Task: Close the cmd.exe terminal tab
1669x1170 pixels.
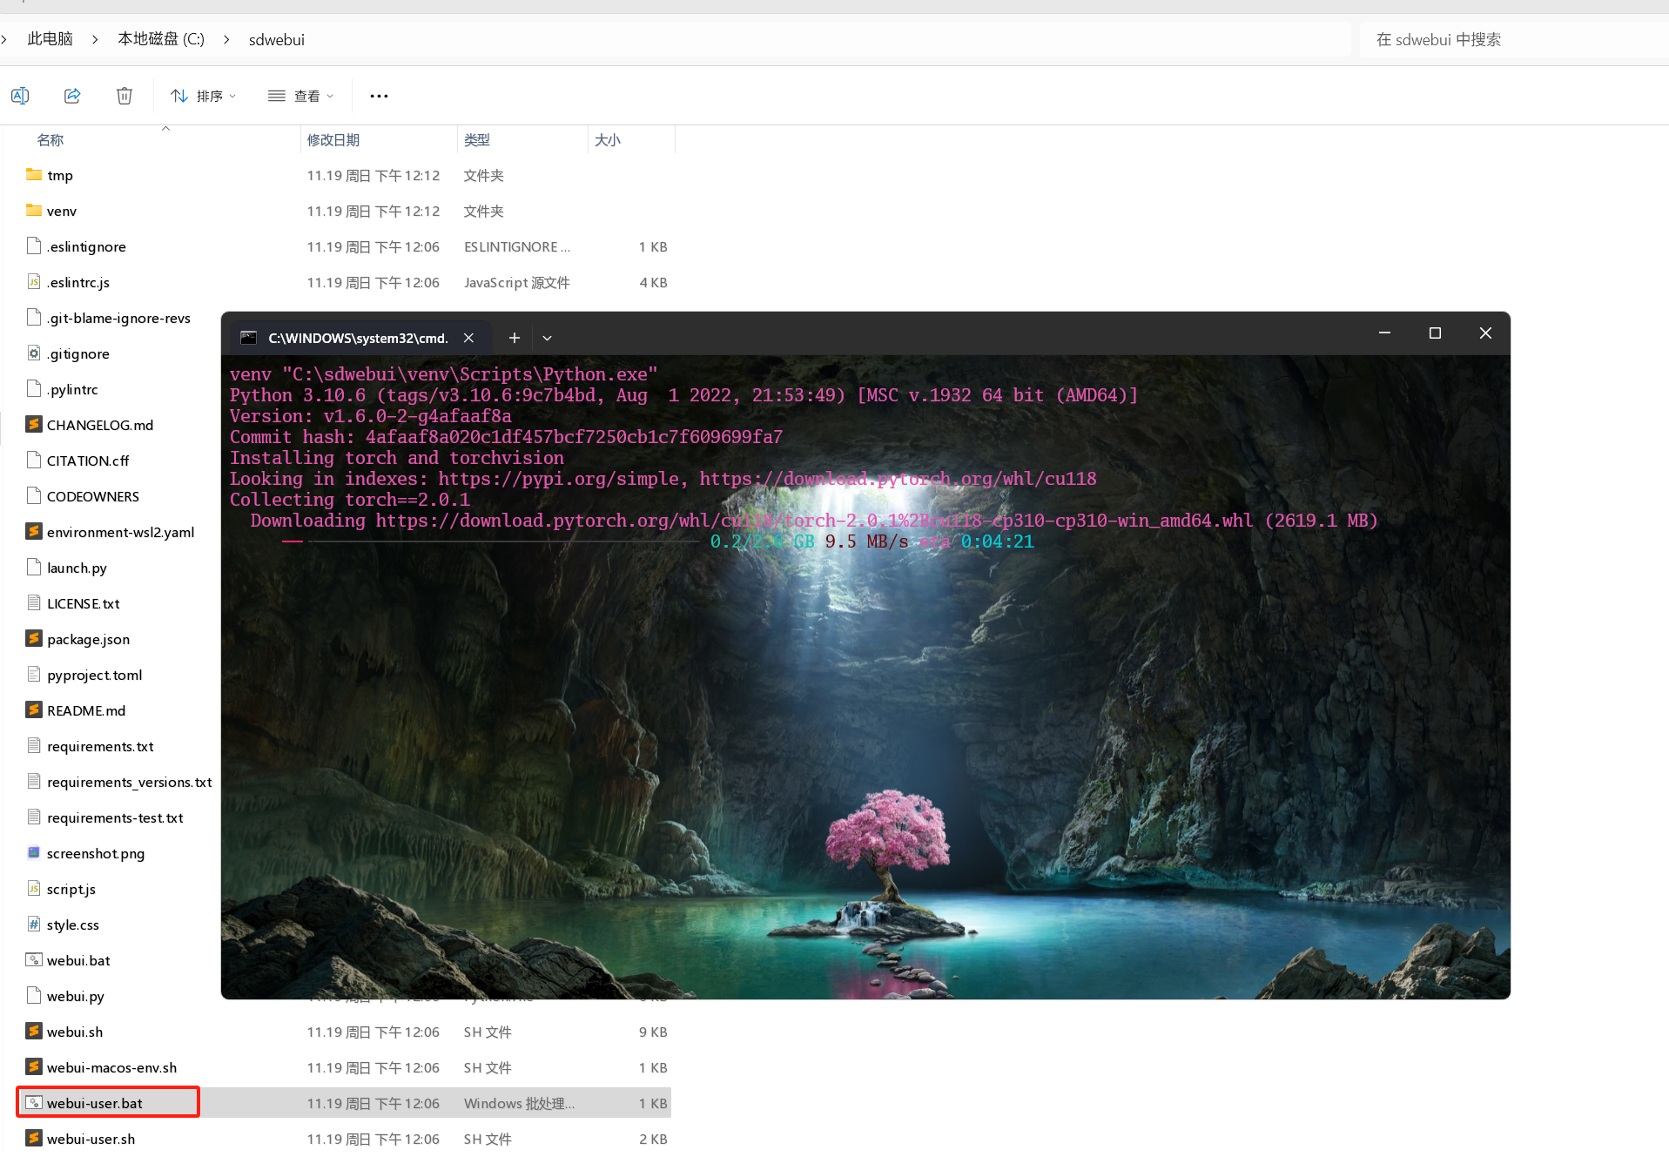Action: [x=468, y=338]
